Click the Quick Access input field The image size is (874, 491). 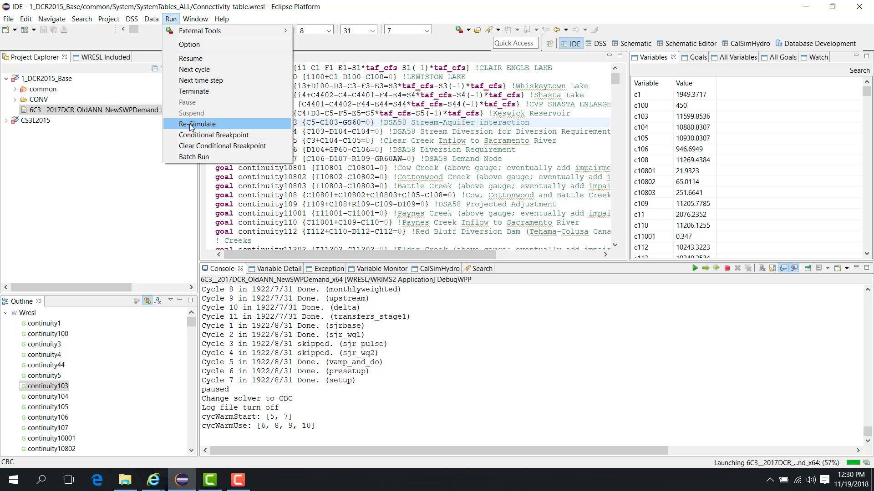[x=515, y=43]
